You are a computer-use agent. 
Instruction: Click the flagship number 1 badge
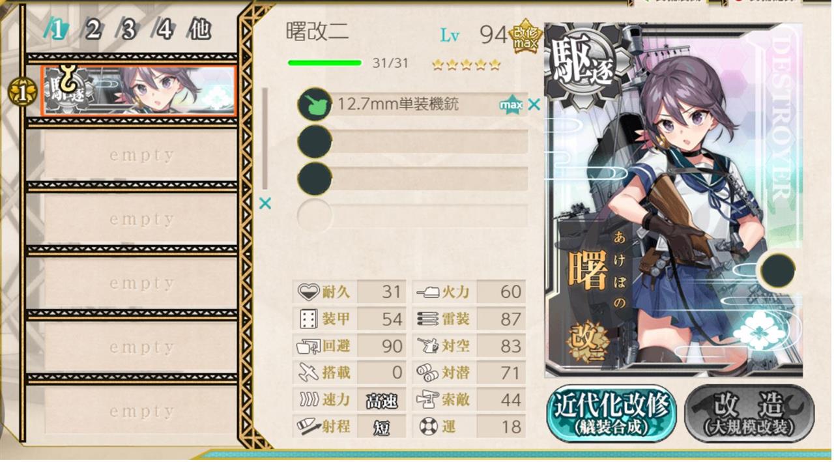(22, 93)
